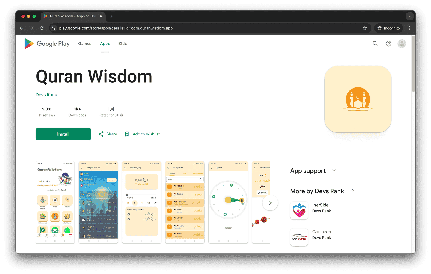Click the 3+ content rating badge
Image resolution: width=431 pixels, height=274 pixels.
click(x=111, y=109)
